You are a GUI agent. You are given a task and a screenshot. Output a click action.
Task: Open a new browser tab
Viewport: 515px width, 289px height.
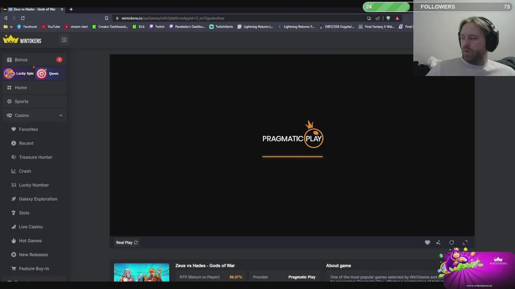tap(71, 9)
